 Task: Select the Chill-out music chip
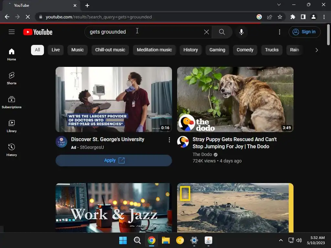(110, 50)
